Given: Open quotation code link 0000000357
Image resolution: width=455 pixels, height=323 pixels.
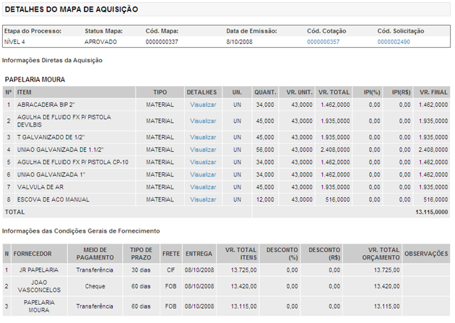Looking at the screenshot, I should [323, 43].
